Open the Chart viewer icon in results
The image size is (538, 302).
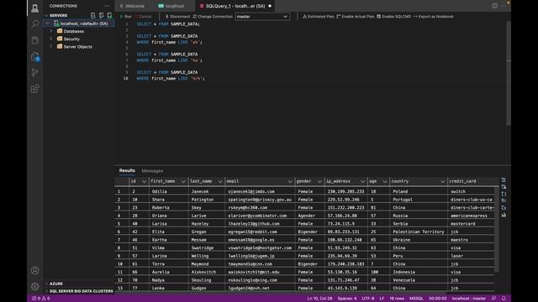(x=504, y=215)
